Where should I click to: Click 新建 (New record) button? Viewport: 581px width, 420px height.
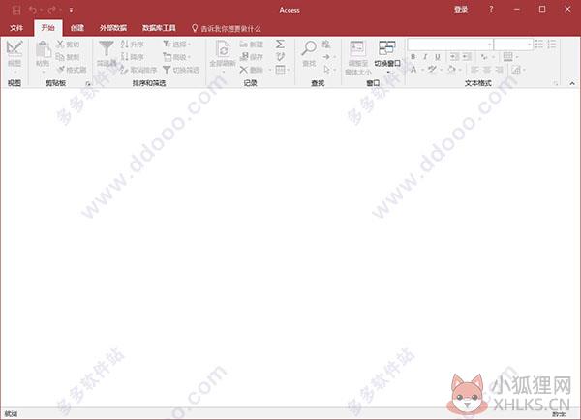[x=251, y=45]
